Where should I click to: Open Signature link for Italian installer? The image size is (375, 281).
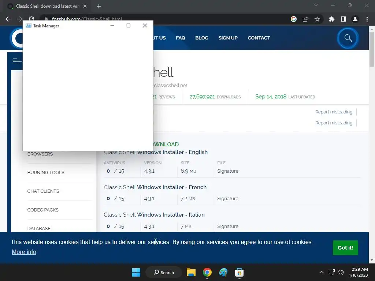point(228,226)
